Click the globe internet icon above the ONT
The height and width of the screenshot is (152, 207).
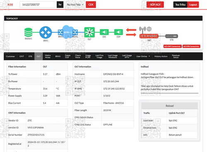(x=149, y=29)
